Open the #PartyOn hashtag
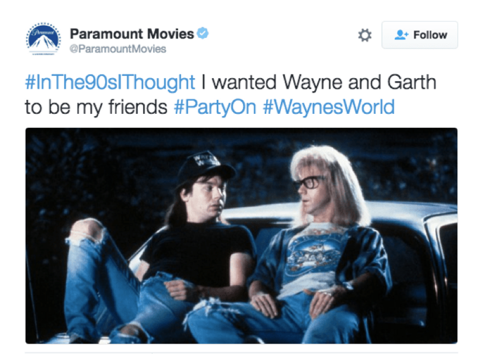Screen dimensions: 483x354 [215, 107]
